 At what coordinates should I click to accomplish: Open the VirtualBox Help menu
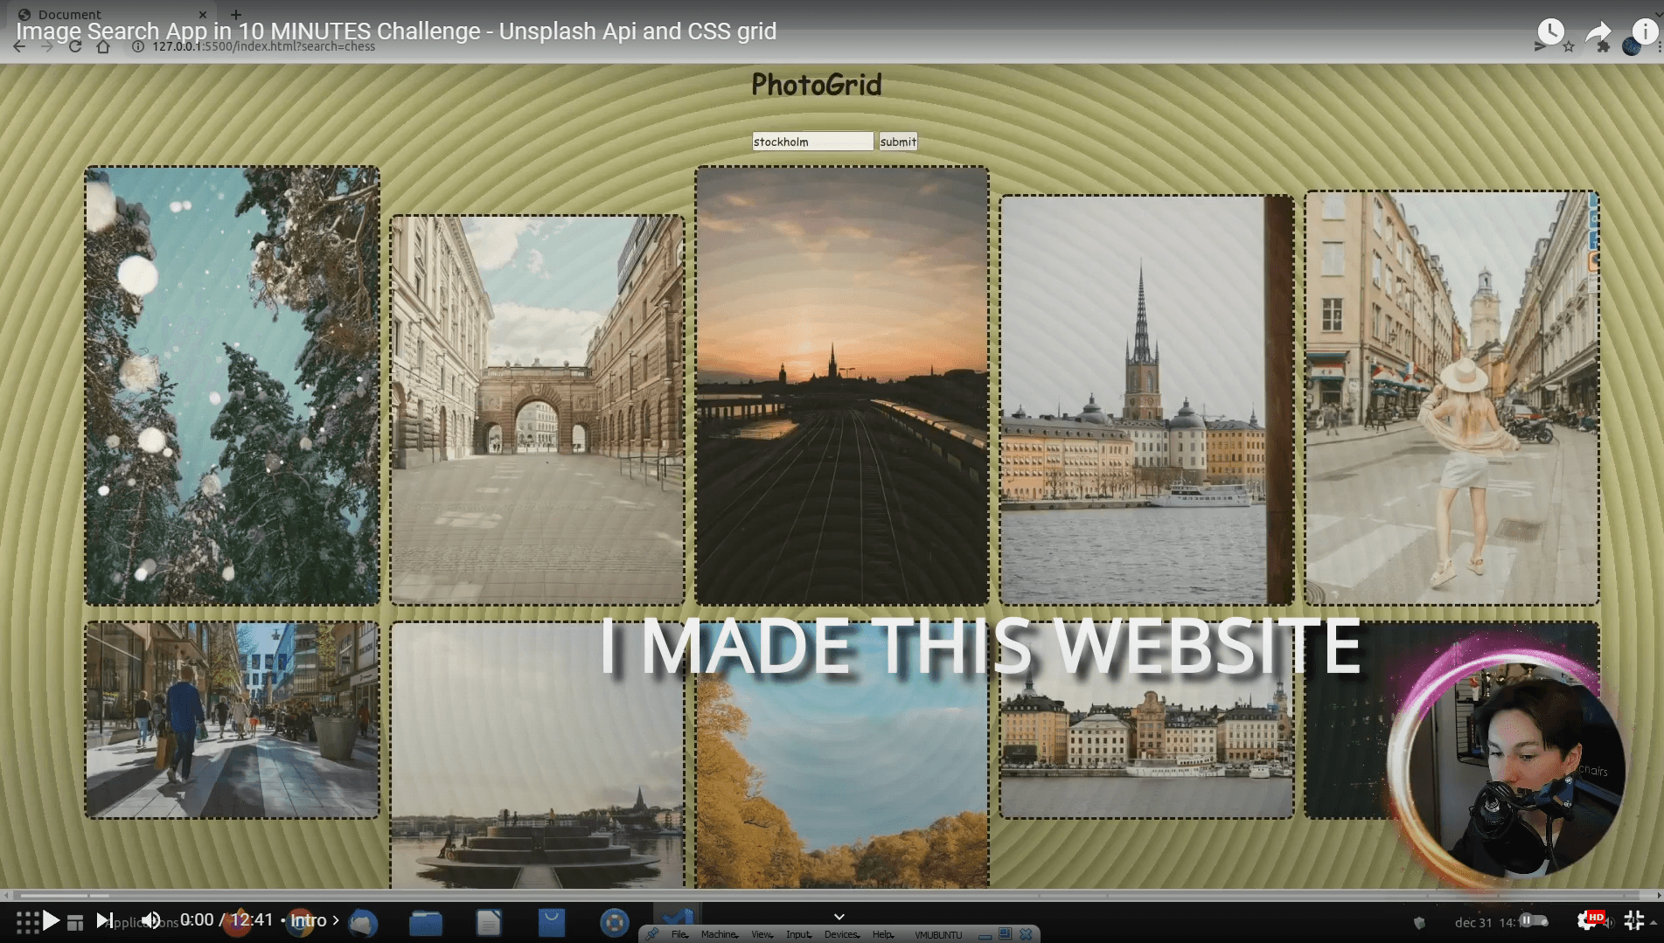point(882,934)
